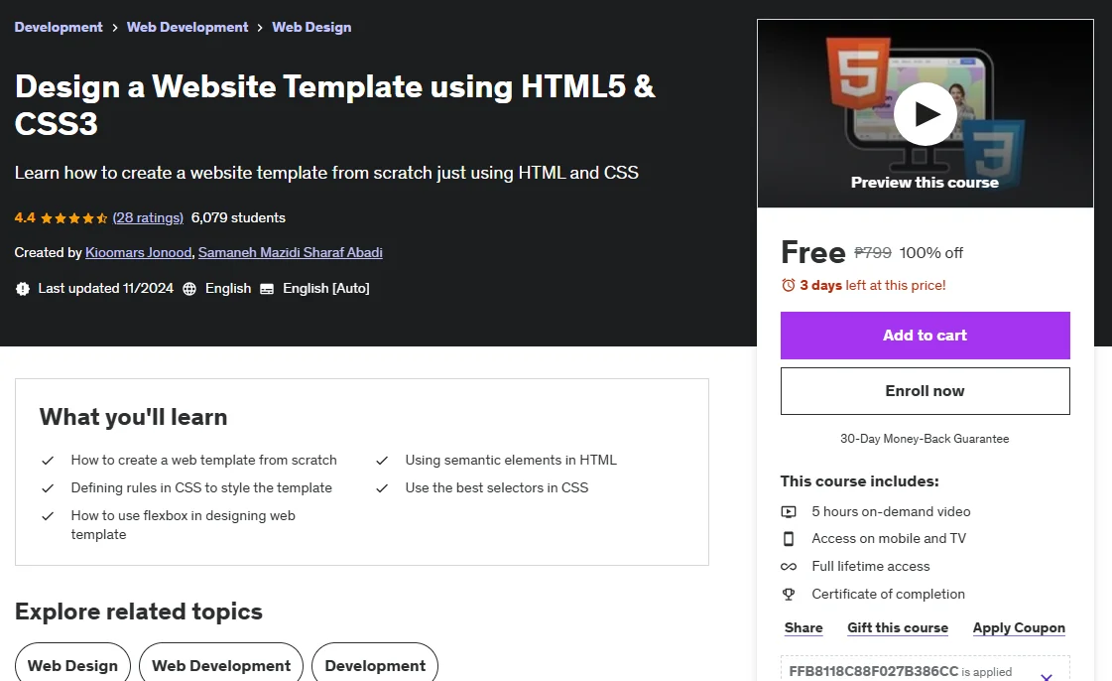Image resolution: width=1112 pixels, height=681 pixels.
Task: Click the last updated badge icon
Action: (23, 289)
